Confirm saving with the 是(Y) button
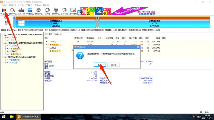The width and height of the screenshot is (214, 120). pos(100,65)
